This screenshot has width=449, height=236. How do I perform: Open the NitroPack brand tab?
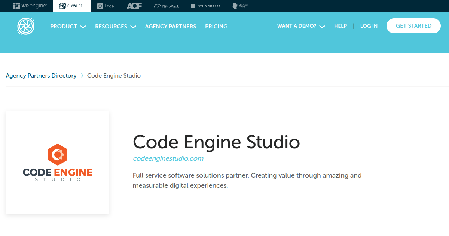[x=167, y=6]
